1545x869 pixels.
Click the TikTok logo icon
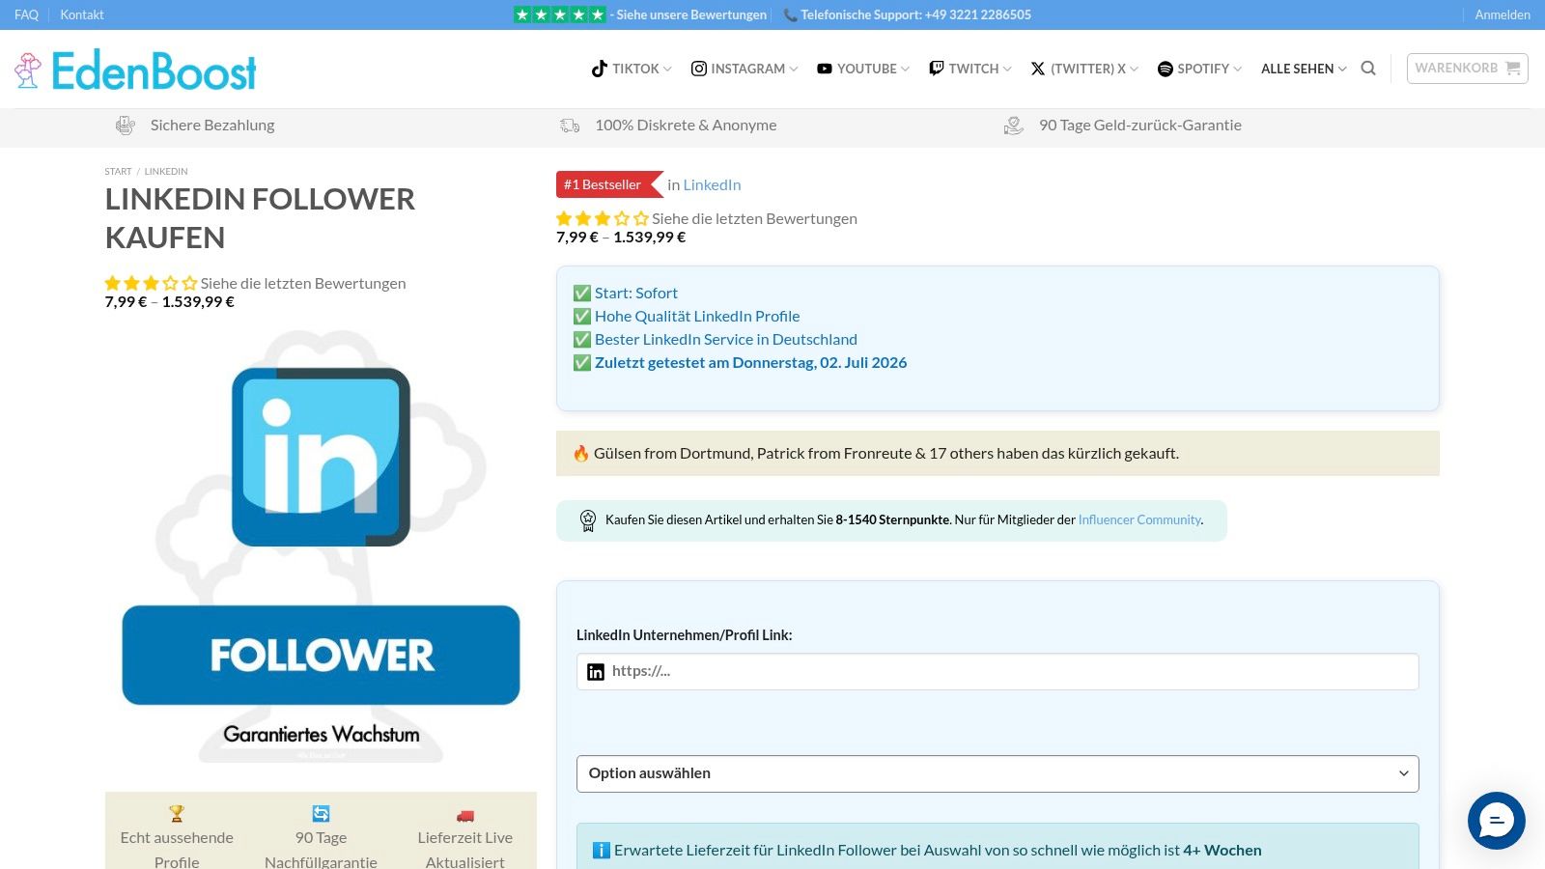point(600,69)
